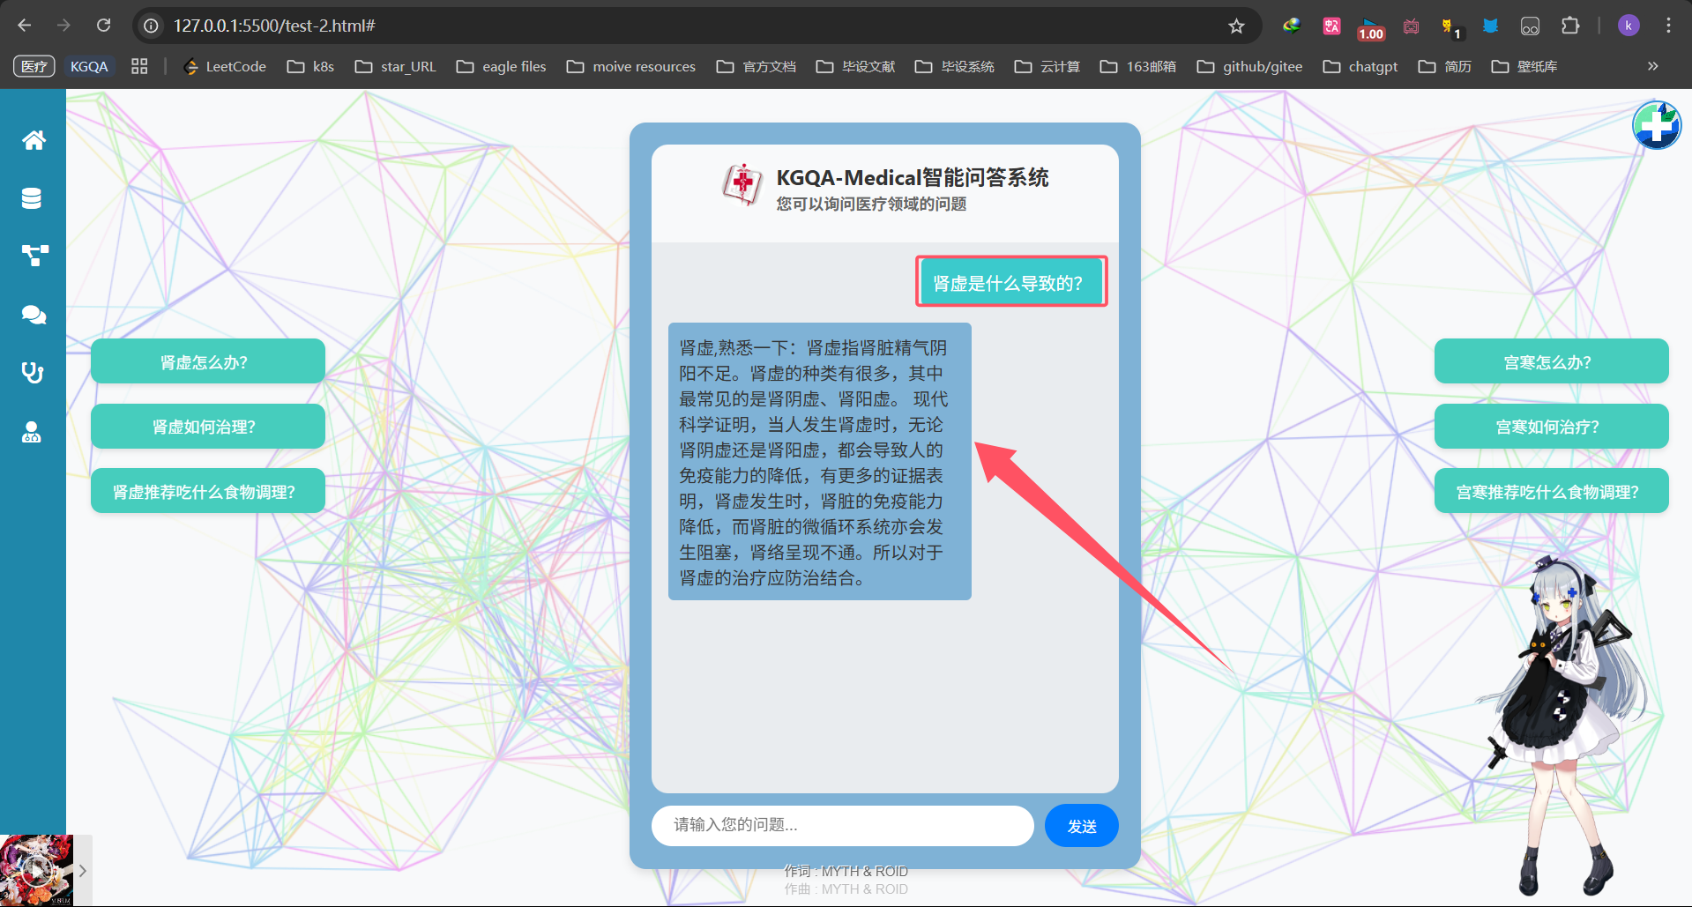Bookmark this page with star icon

pyautogui.click(x=1236, y=26)
